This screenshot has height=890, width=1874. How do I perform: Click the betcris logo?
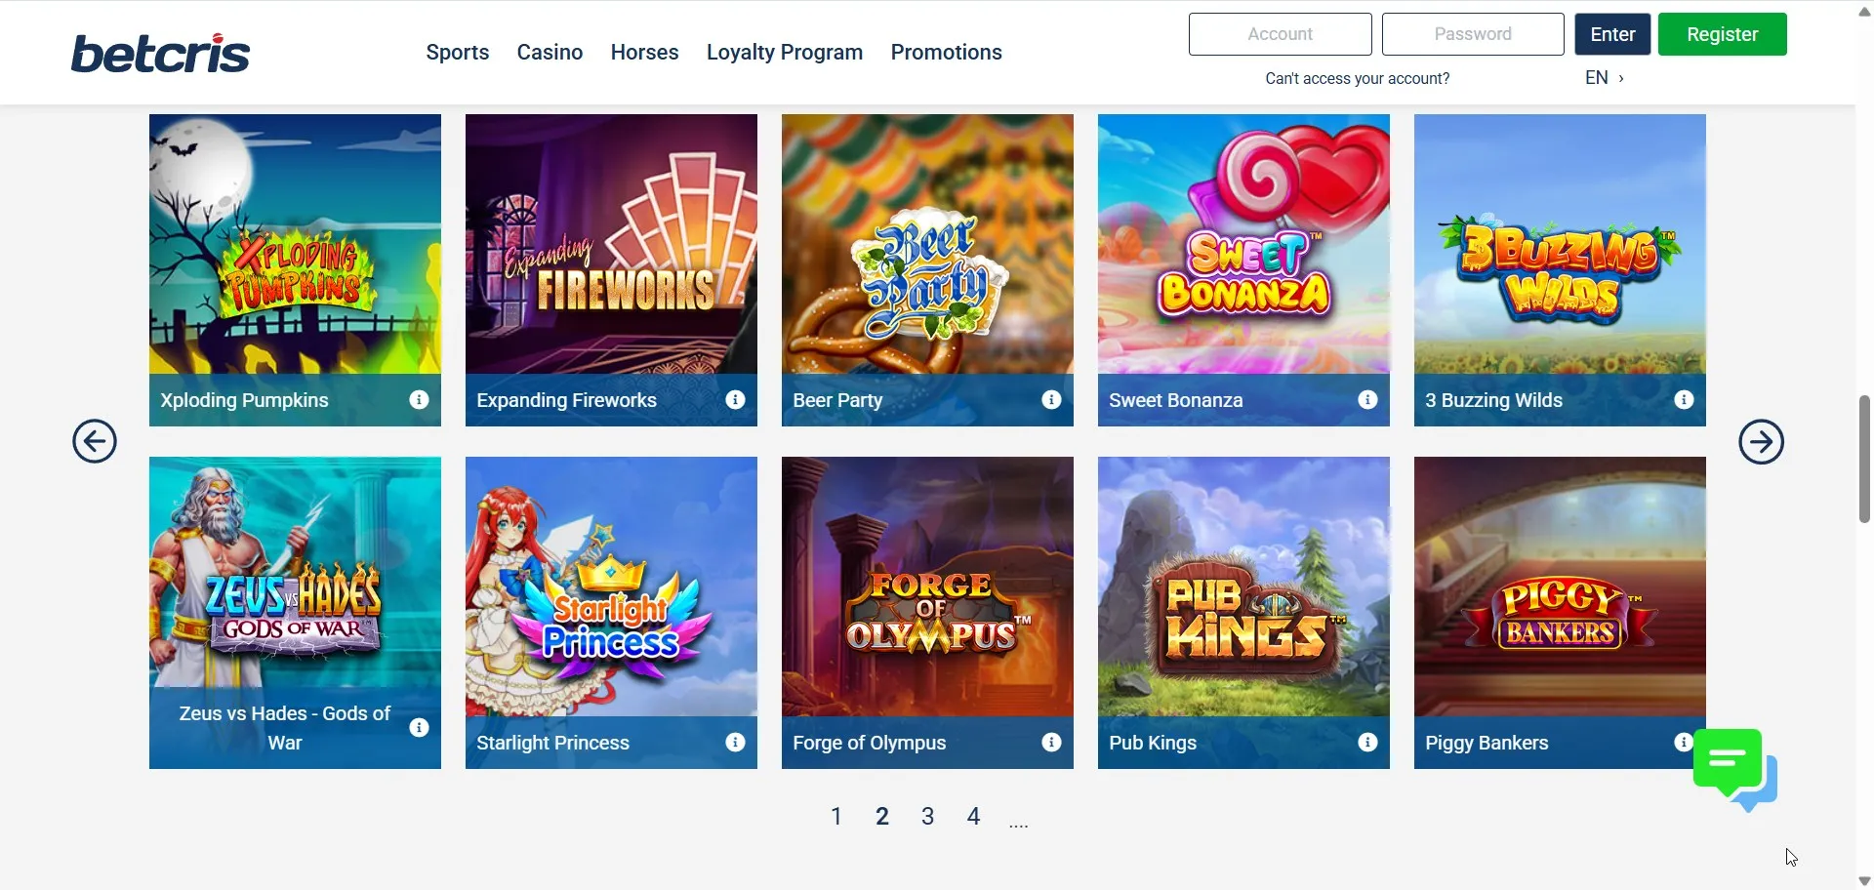160,53
